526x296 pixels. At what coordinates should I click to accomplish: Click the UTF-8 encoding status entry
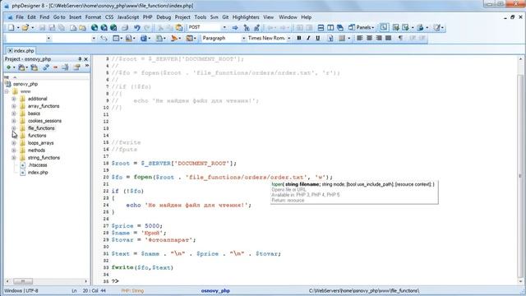click(x=32, y=290)
